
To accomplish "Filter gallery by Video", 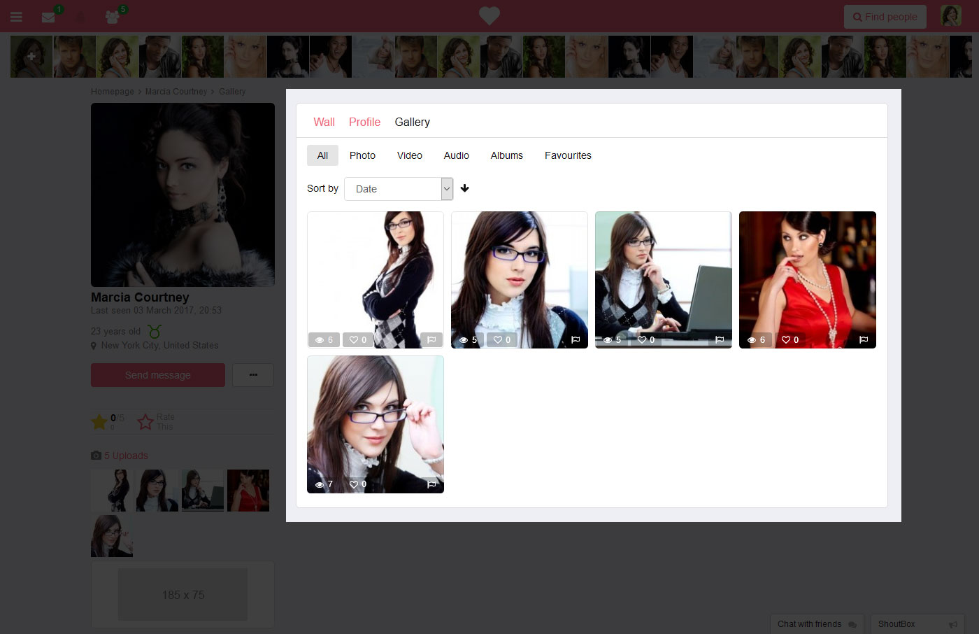I will (x=410, y=155).
